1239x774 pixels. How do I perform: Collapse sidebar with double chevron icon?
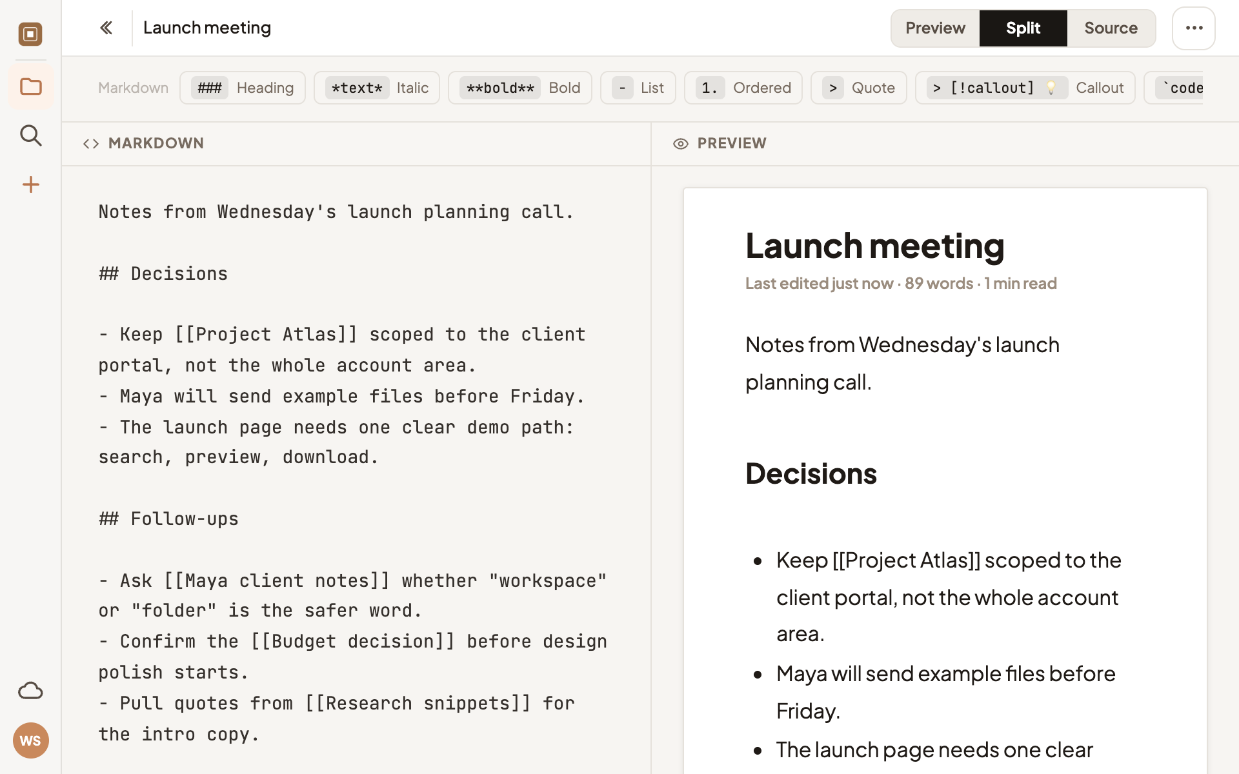tap(106, 28)
